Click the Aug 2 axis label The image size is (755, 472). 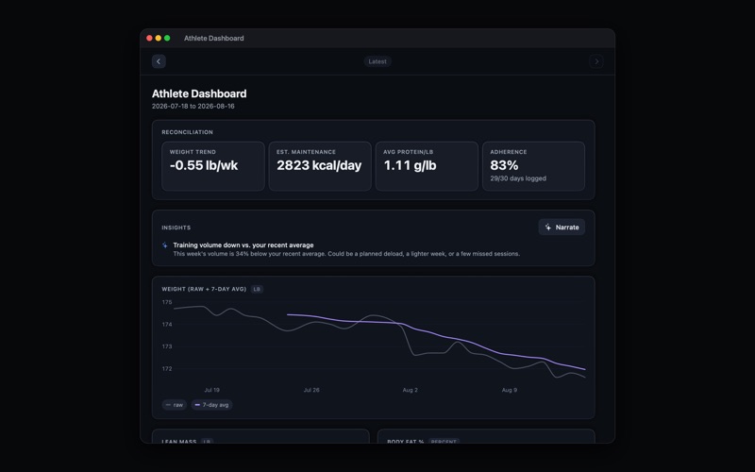coord(411,390)
